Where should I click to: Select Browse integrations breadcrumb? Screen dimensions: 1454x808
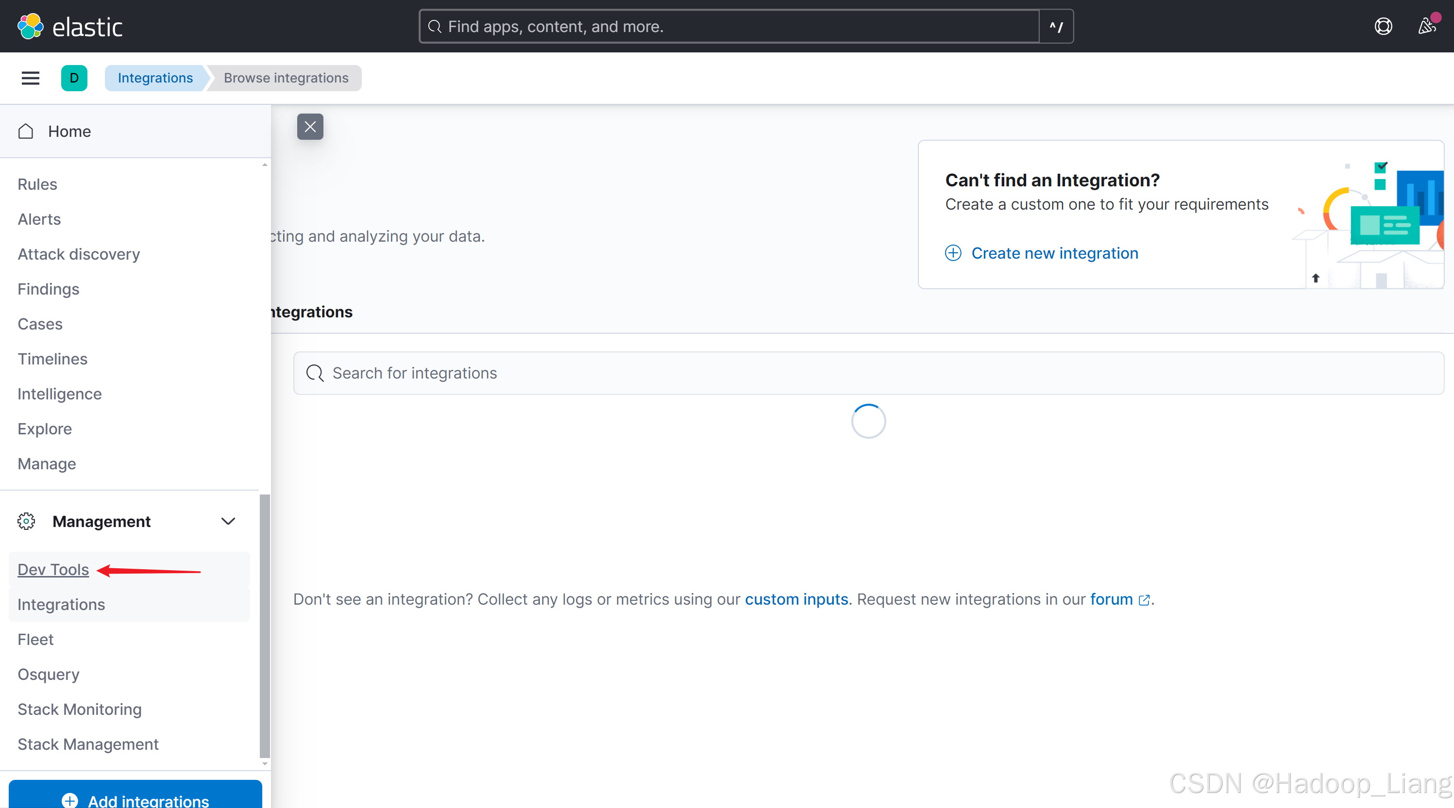[x=286, y=78]
